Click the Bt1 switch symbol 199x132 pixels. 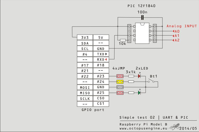click(151, 81)
